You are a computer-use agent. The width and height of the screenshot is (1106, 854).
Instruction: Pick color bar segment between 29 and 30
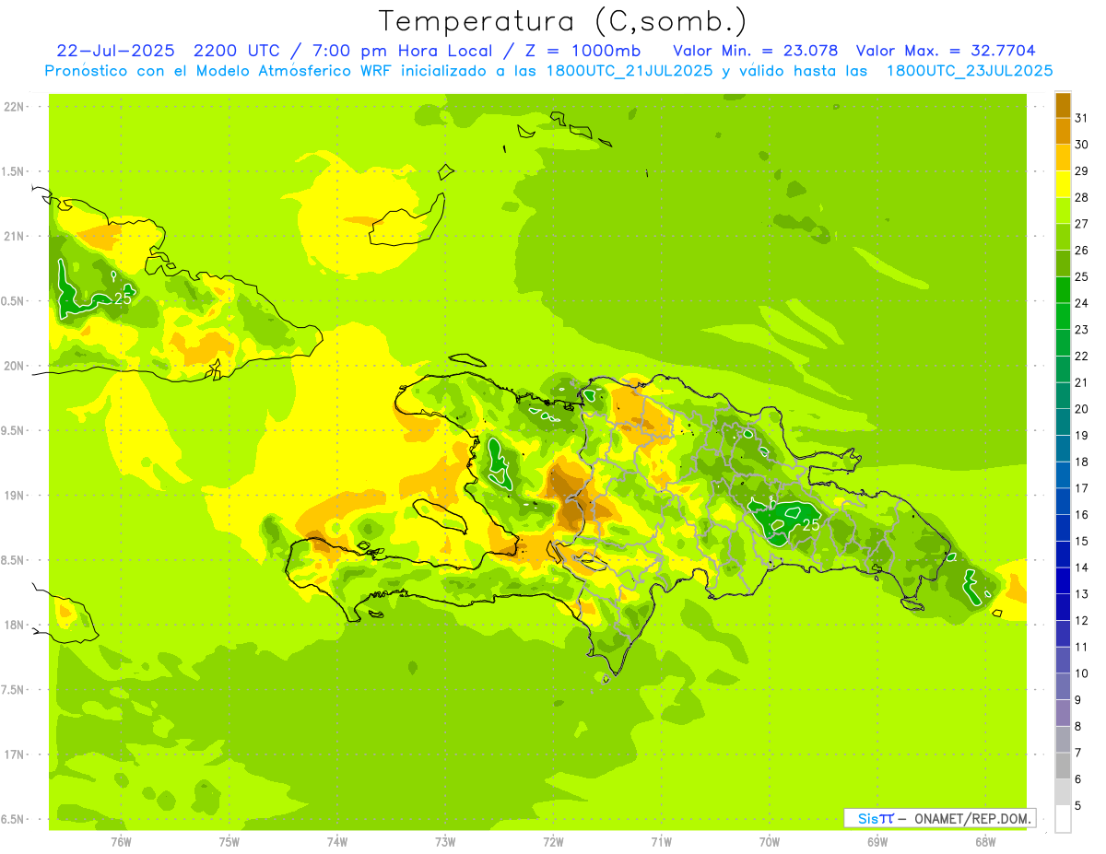(x=1063, y=158)
